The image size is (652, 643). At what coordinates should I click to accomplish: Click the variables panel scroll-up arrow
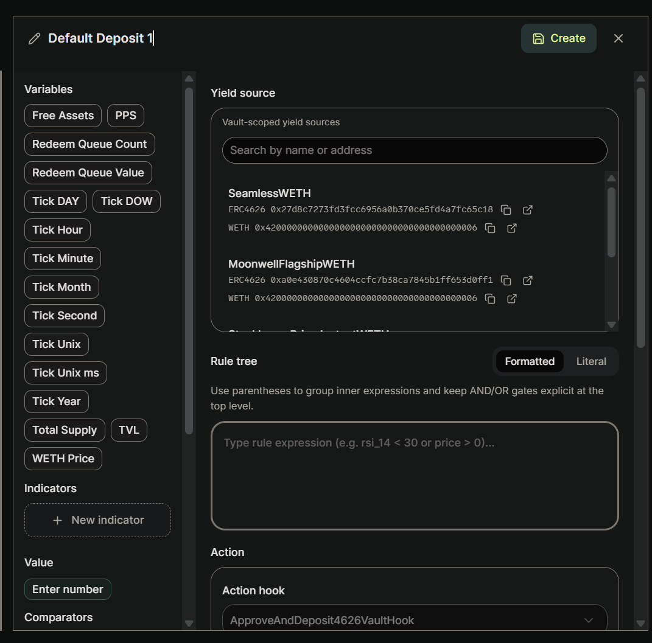(189, 78)
